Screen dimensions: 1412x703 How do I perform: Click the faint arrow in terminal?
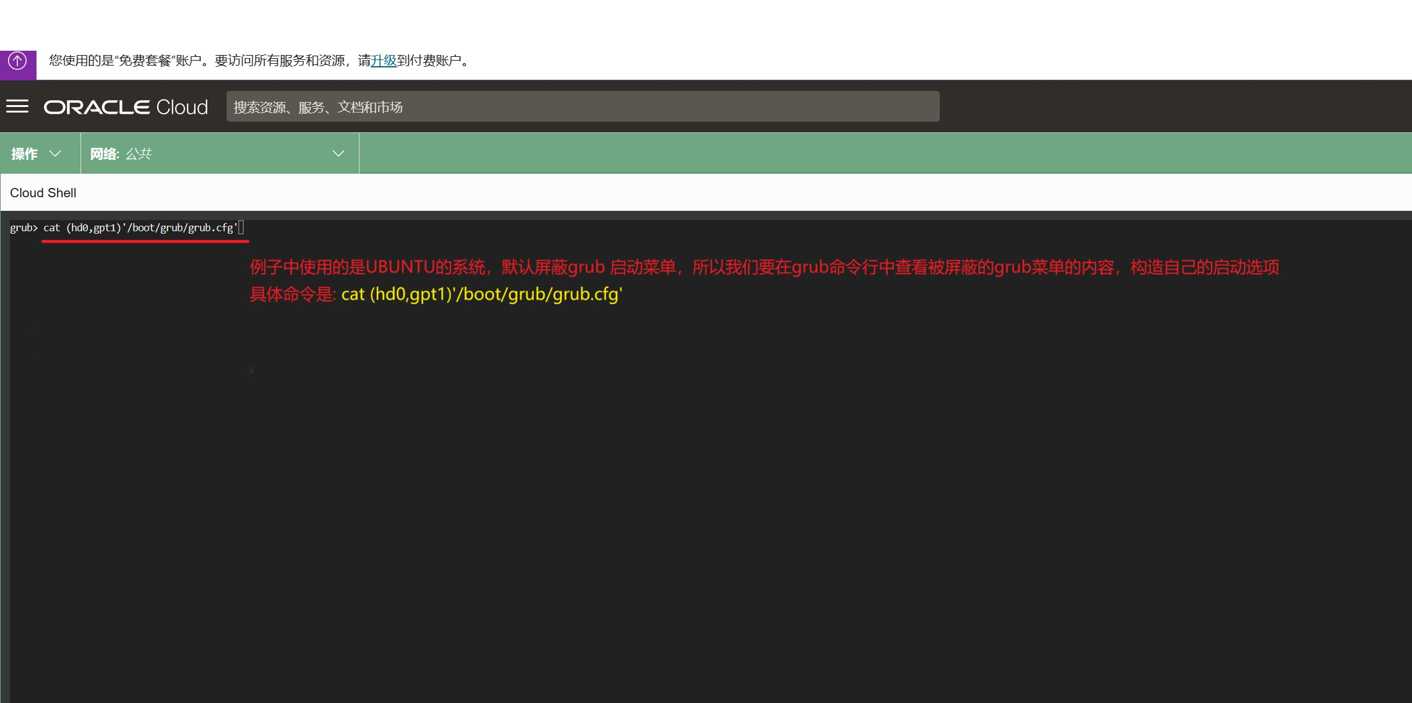(x=251, y=370)
